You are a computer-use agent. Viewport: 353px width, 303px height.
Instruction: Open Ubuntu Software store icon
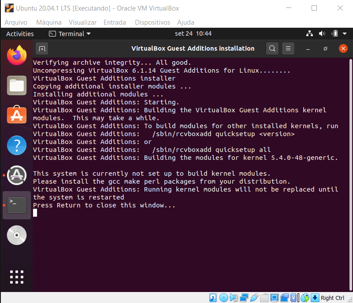click(17, 115)
